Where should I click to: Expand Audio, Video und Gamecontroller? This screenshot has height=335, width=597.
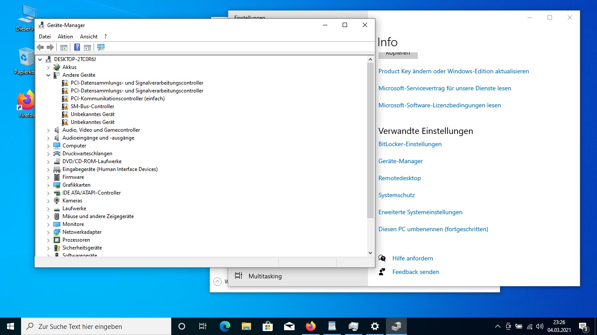click(49, 130)
